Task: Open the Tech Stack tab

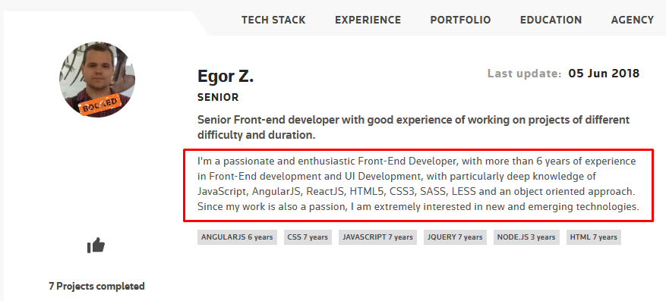Action: point(273,20)
